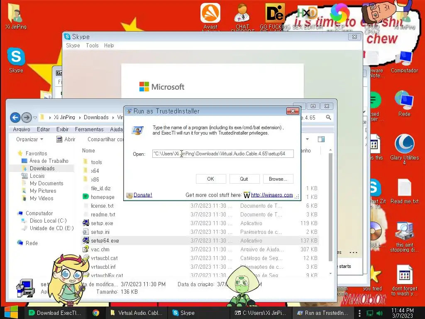
Task: Click the volume speaker tray icon
Action: [380, 313]
